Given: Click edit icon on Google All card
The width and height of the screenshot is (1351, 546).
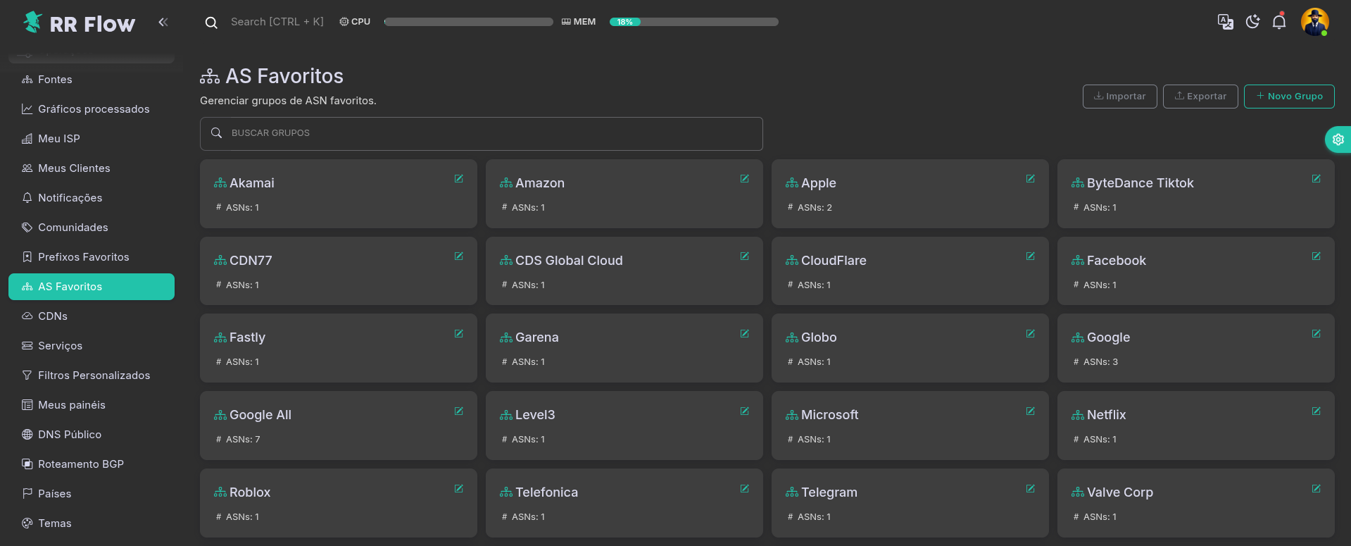Looking at the screenshot, I should [x=458, y=411].
